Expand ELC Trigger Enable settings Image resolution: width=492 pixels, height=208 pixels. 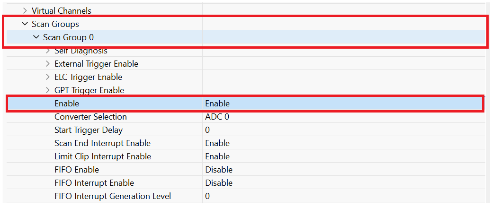pos(48,77)
